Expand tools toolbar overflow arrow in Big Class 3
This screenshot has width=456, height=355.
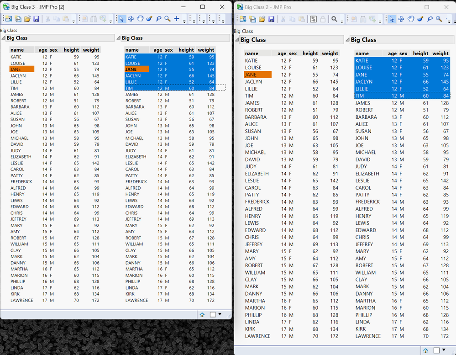(184, 21)
